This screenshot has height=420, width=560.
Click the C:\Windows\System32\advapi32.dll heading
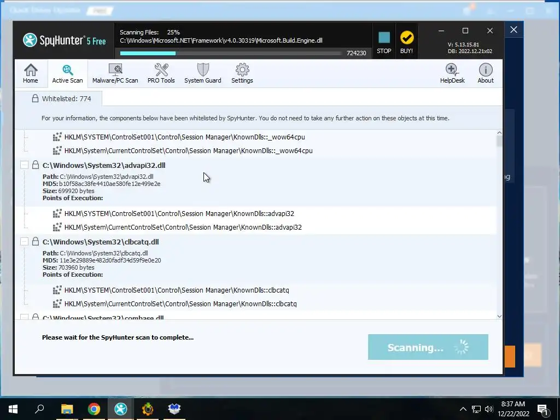pyautogui.click(x=104, y=165)
